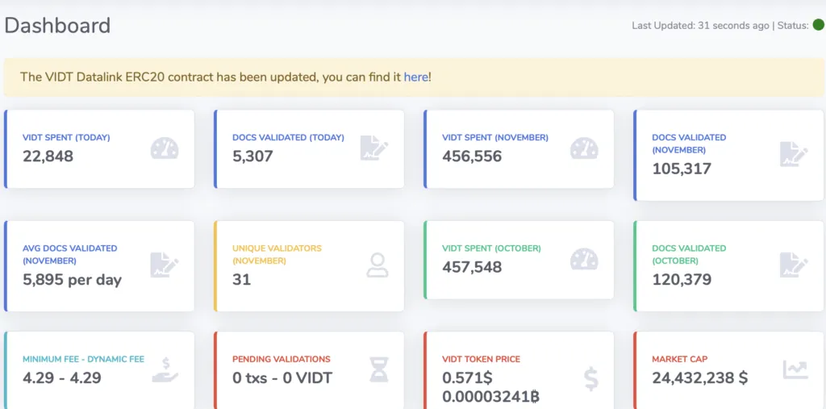The image size is (826, 409).
Task: Click the chart line icon on Market Cap card
Action: [x=795, y=369]
